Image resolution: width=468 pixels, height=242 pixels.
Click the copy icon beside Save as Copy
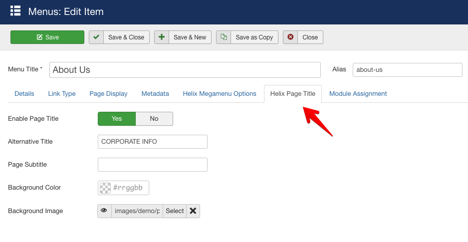tap(224, 37)
